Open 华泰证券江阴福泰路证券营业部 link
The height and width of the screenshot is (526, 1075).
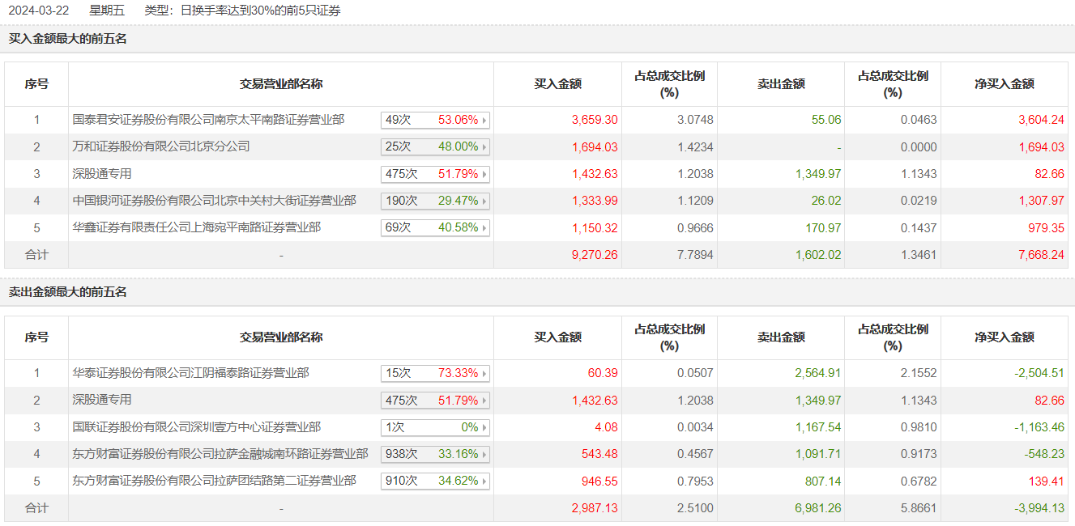click(190, 373)
